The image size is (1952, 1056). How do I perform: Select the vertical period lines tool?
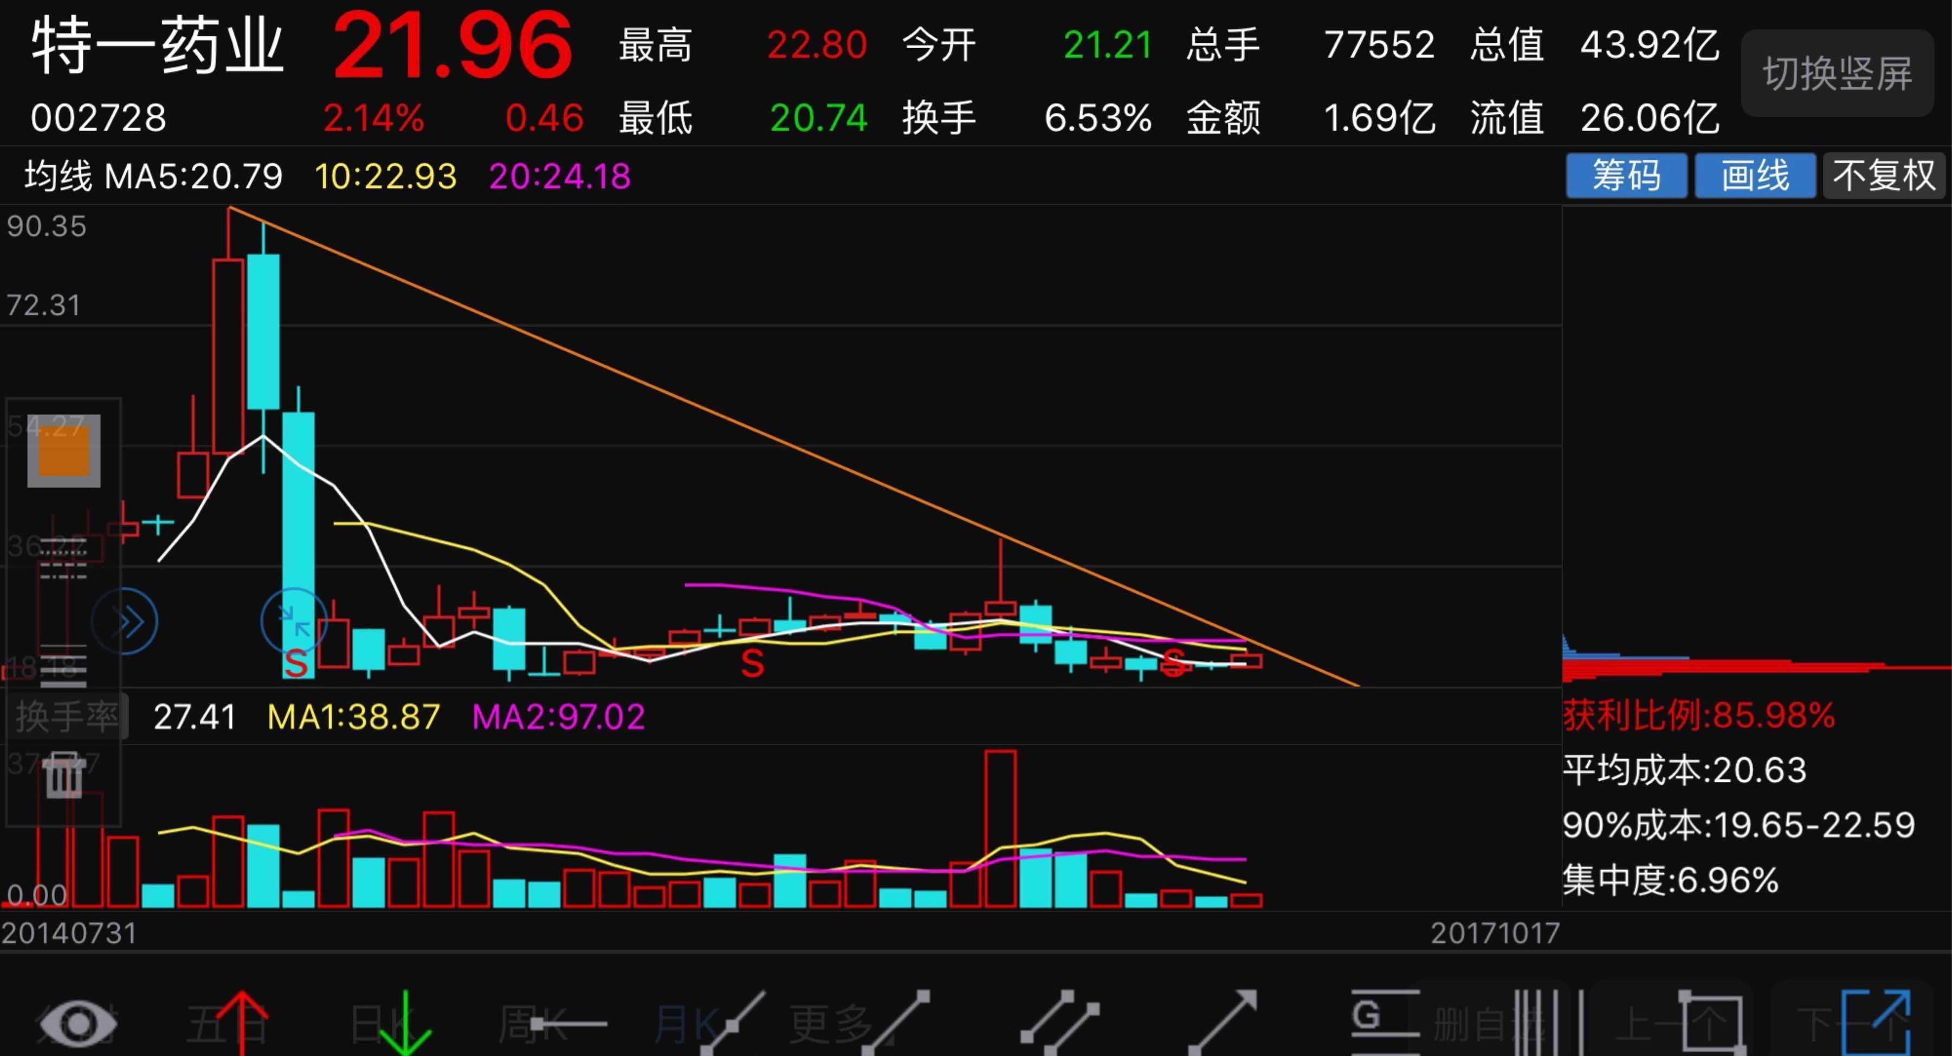[x=1549, y=1022]
